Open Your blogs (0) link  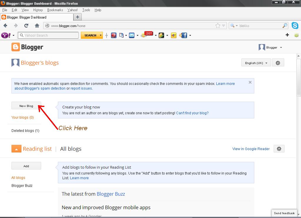pyautogui.click(x=22, y=117)
